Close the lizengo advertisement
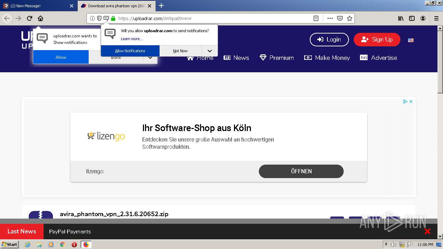This screenshot has height=249, width=443. coord(411,101)
